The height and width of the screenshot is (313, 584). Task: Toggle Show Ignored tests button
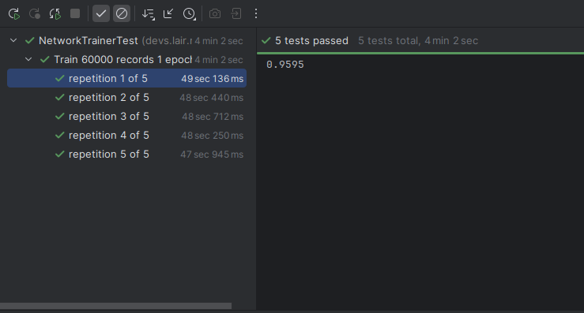click(122, 13)
